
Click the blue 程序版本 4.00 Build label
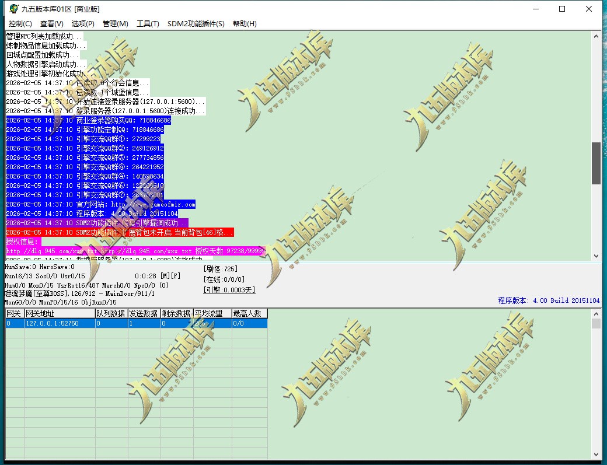[x=549, y=300]
